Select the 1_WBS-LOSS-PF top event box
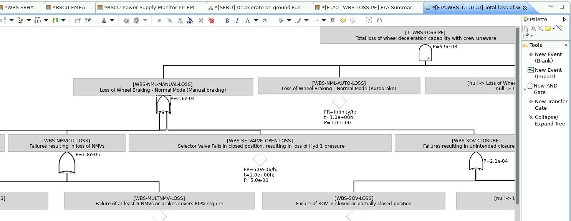 click(417, 35)
